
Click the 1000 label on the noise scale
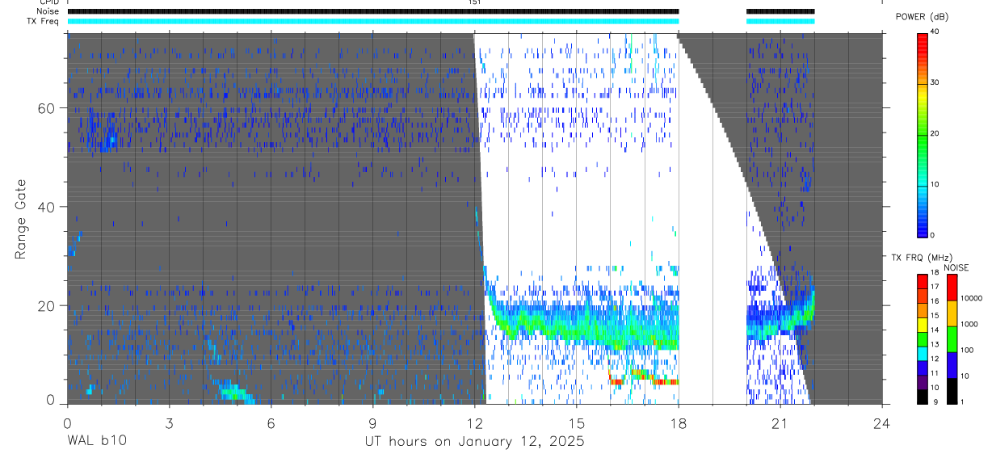click(970, 324)
